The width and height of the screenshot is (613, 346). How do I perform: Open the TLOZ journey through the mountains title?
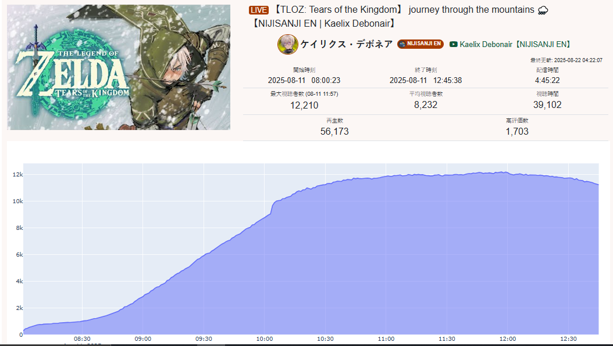tap(399, 16)
